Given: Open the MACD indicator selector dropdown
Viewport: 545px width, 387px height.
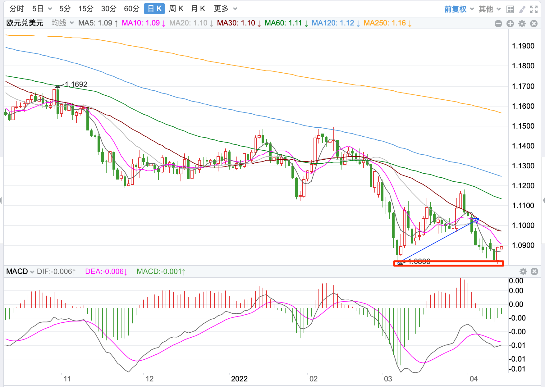Looking at the screenshot, I should click(20, 271).
